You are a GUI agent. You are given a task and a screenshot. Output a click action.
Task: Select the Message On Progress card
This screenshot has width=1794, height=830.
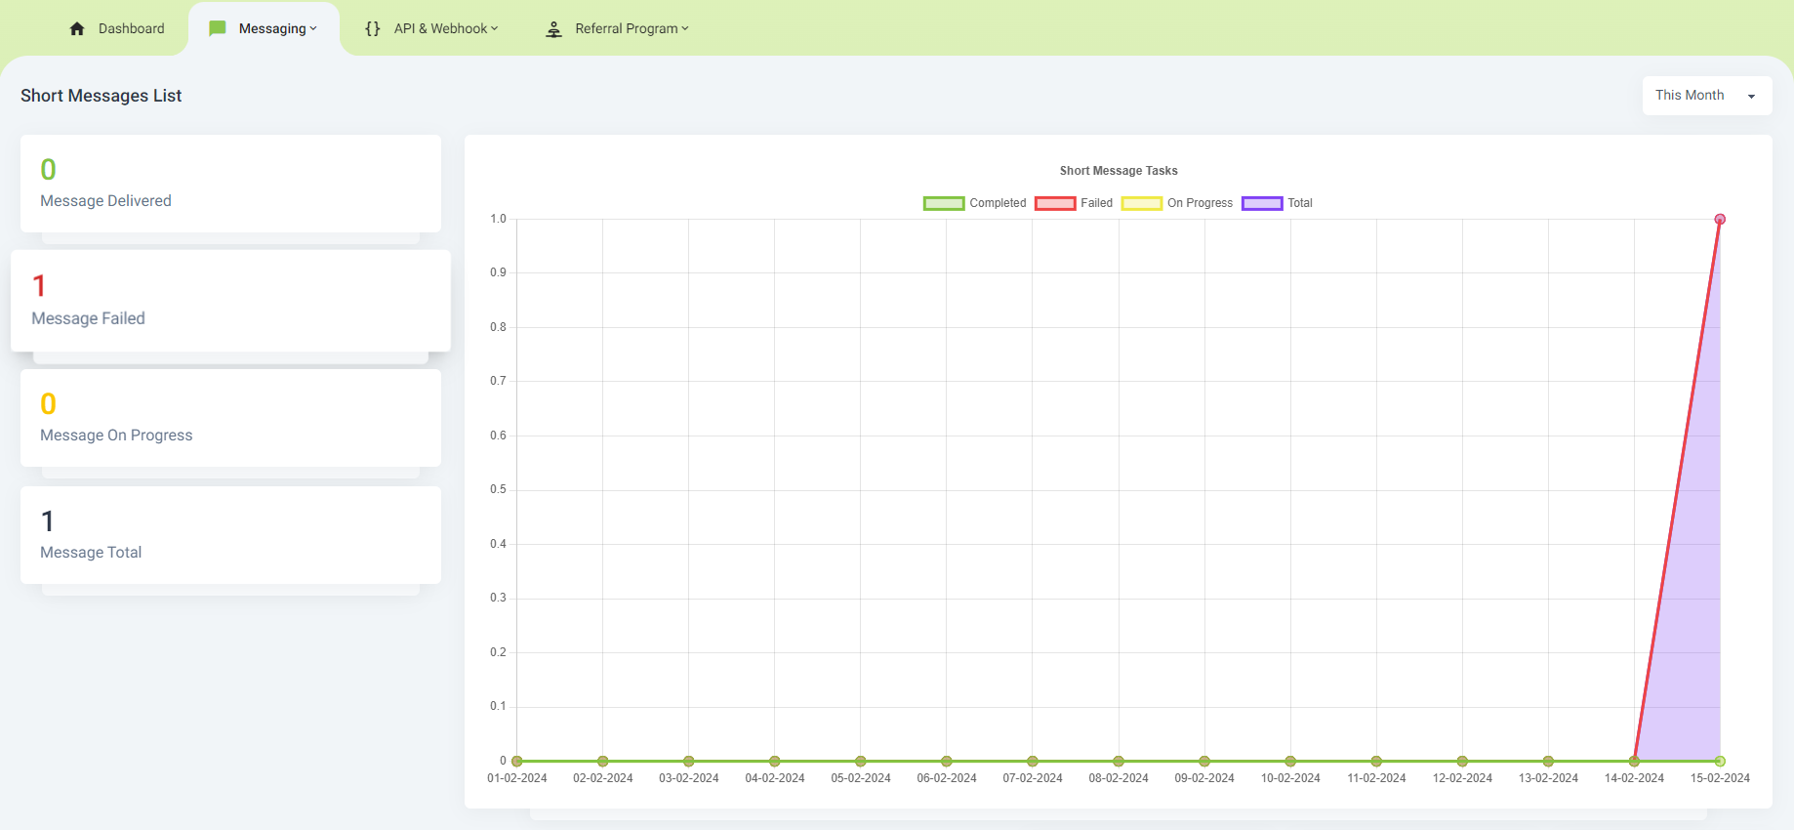point(230,418)
